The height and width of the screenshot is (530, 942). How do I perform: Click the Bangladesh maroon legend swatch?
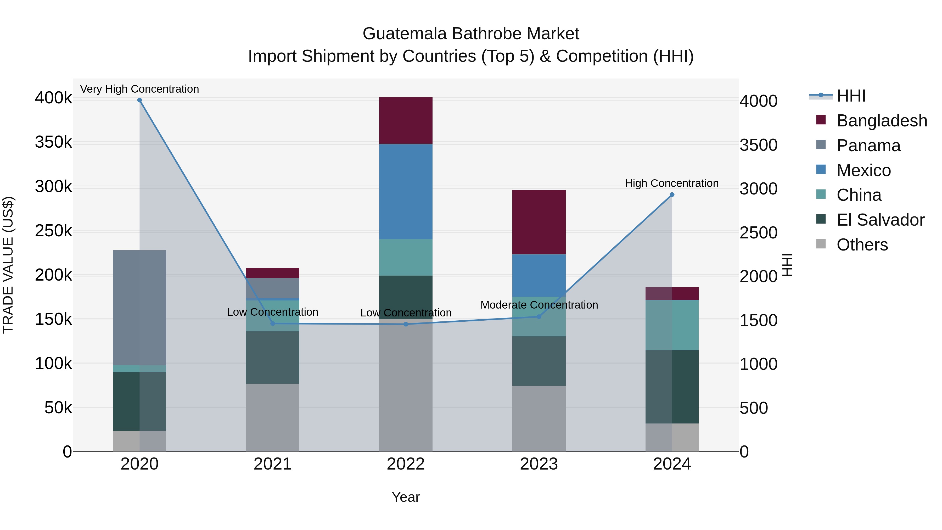point(821,120)
